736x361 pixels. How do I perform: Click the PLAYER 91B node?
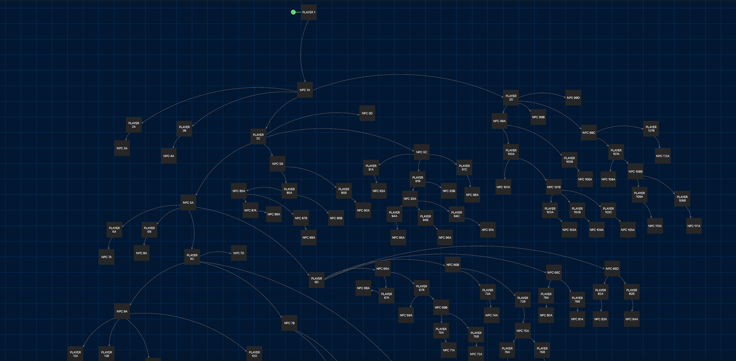[418, 179]
